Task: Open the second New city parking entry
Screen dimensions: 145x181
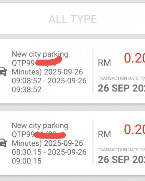Action: pyautogui.click(x=72, y=143)
